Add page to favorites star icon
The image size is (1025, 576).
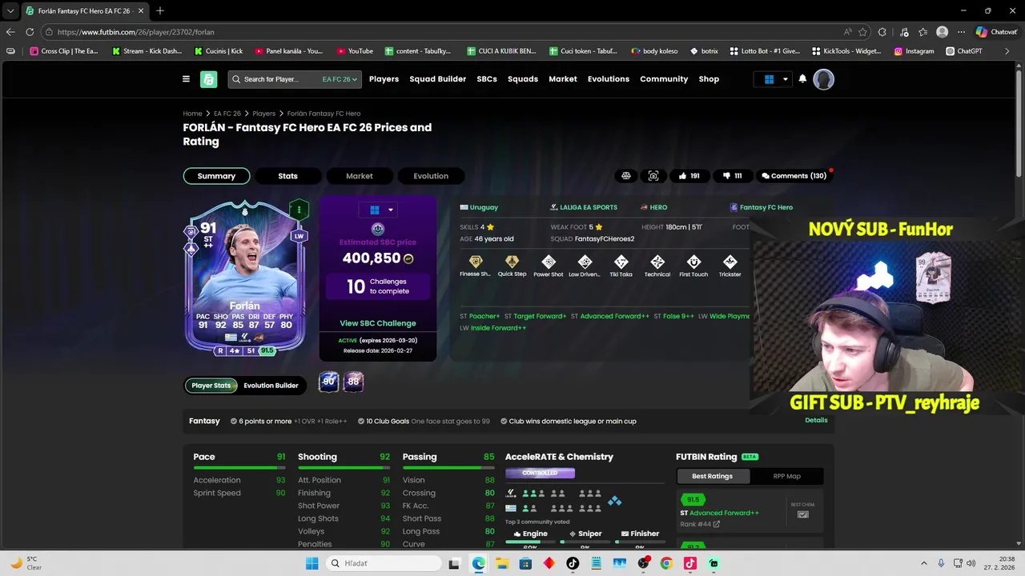pyautogui.click(x=862, y=32)
